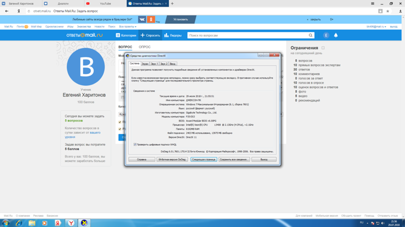Click the browser address bar
Viewport: 405px width, 227px height.
click(x=201, y=11)
